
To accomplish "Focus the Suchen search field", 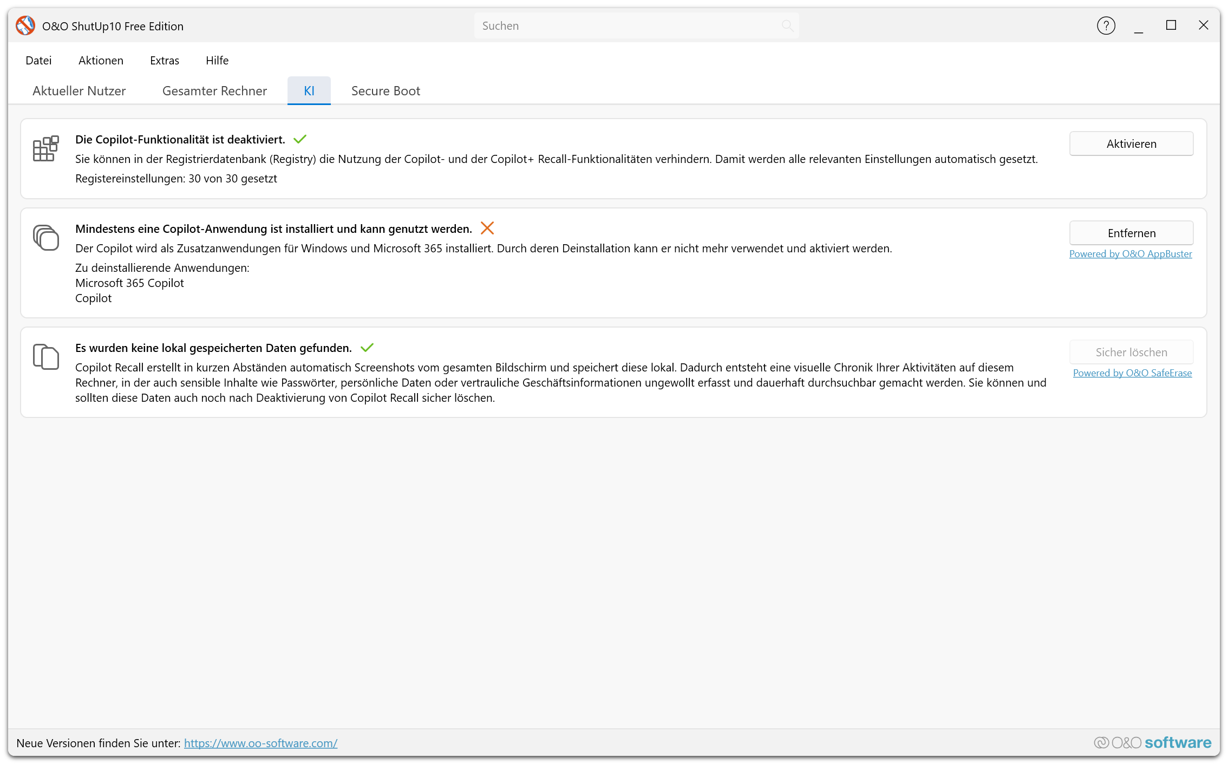I will click(x=636, y=25).
